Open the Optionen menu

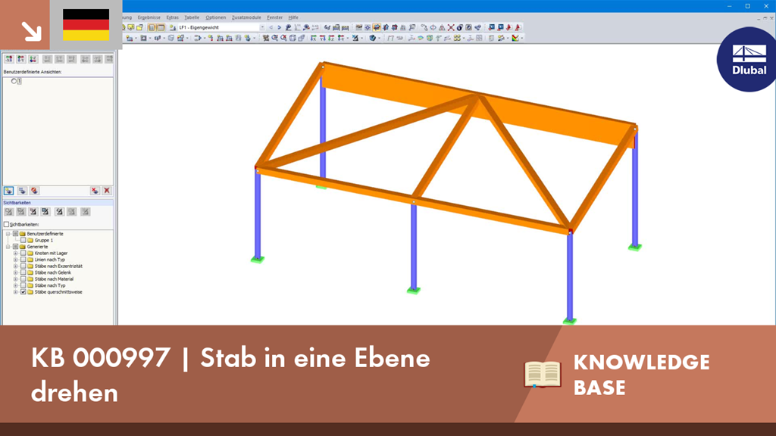(x=215, y=17)
